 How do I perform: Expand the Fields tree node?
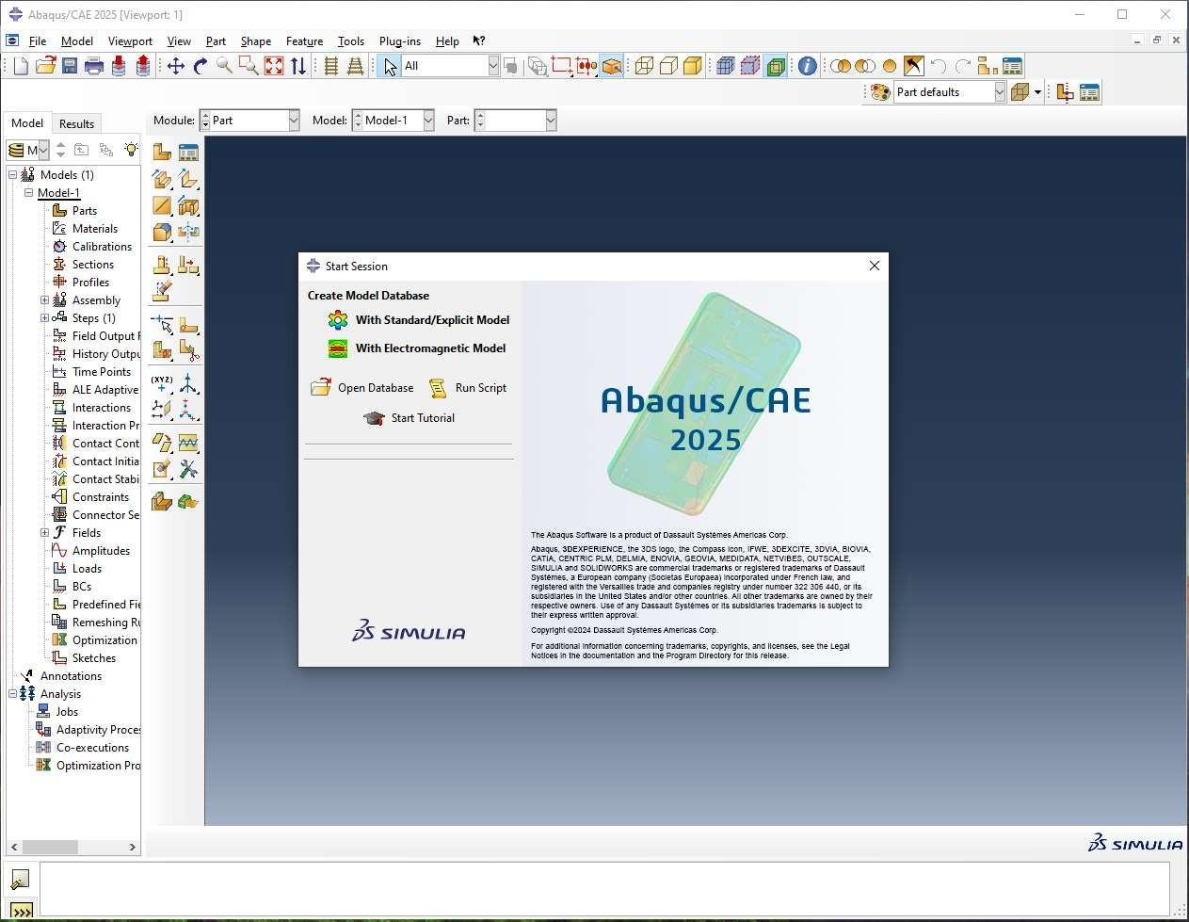[44, 533]
